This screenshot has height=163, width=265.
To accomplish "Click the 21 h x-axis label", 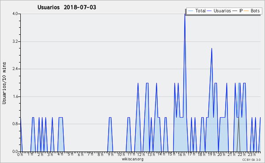I will pos(231,154).
